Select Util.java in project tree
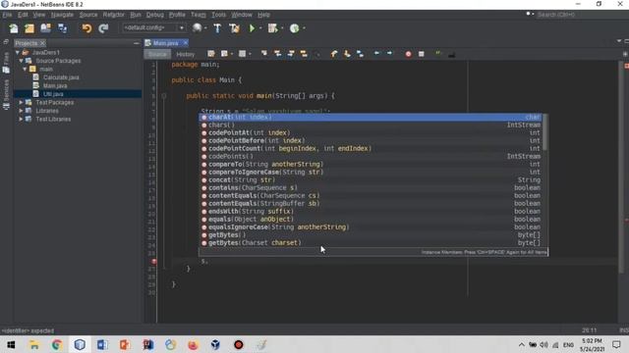This screenshot has height=353, width=629. coord(53,94)
